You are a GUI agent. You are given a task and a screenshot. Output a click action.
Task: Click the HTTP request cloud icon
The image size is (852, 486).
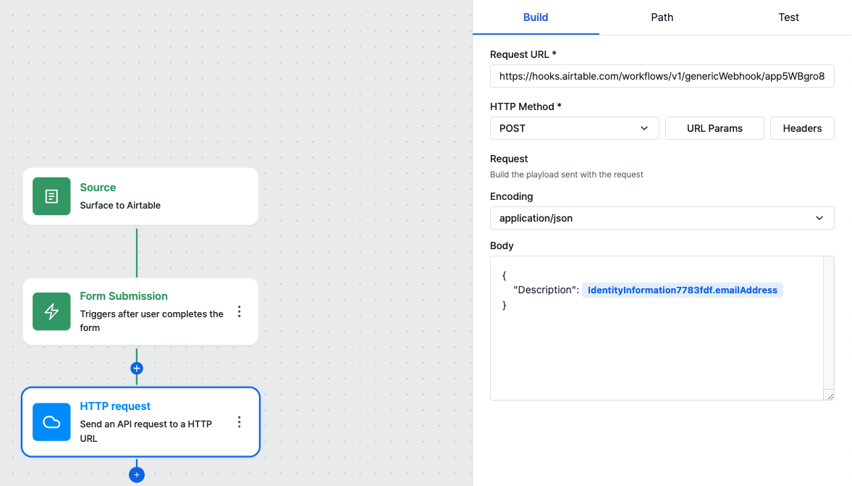click(x=51, y=422)
